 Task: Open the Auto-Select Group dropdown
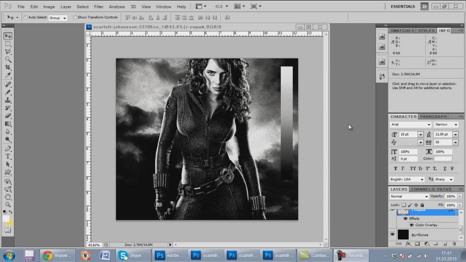coord(58,17)
